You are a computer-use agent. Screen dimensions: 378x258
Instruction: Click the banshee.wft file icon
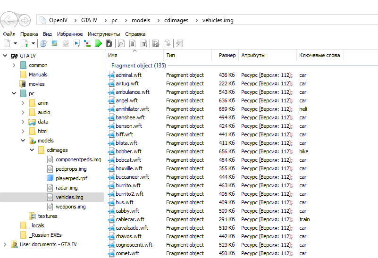click(111, 117)
